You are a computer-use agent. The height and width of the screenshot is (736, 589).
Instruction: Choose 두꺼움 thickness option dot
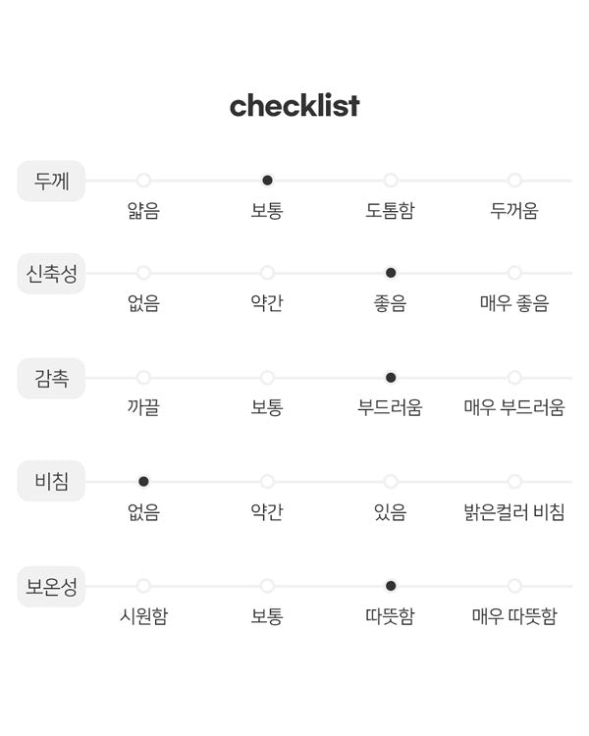click(514, 181)
